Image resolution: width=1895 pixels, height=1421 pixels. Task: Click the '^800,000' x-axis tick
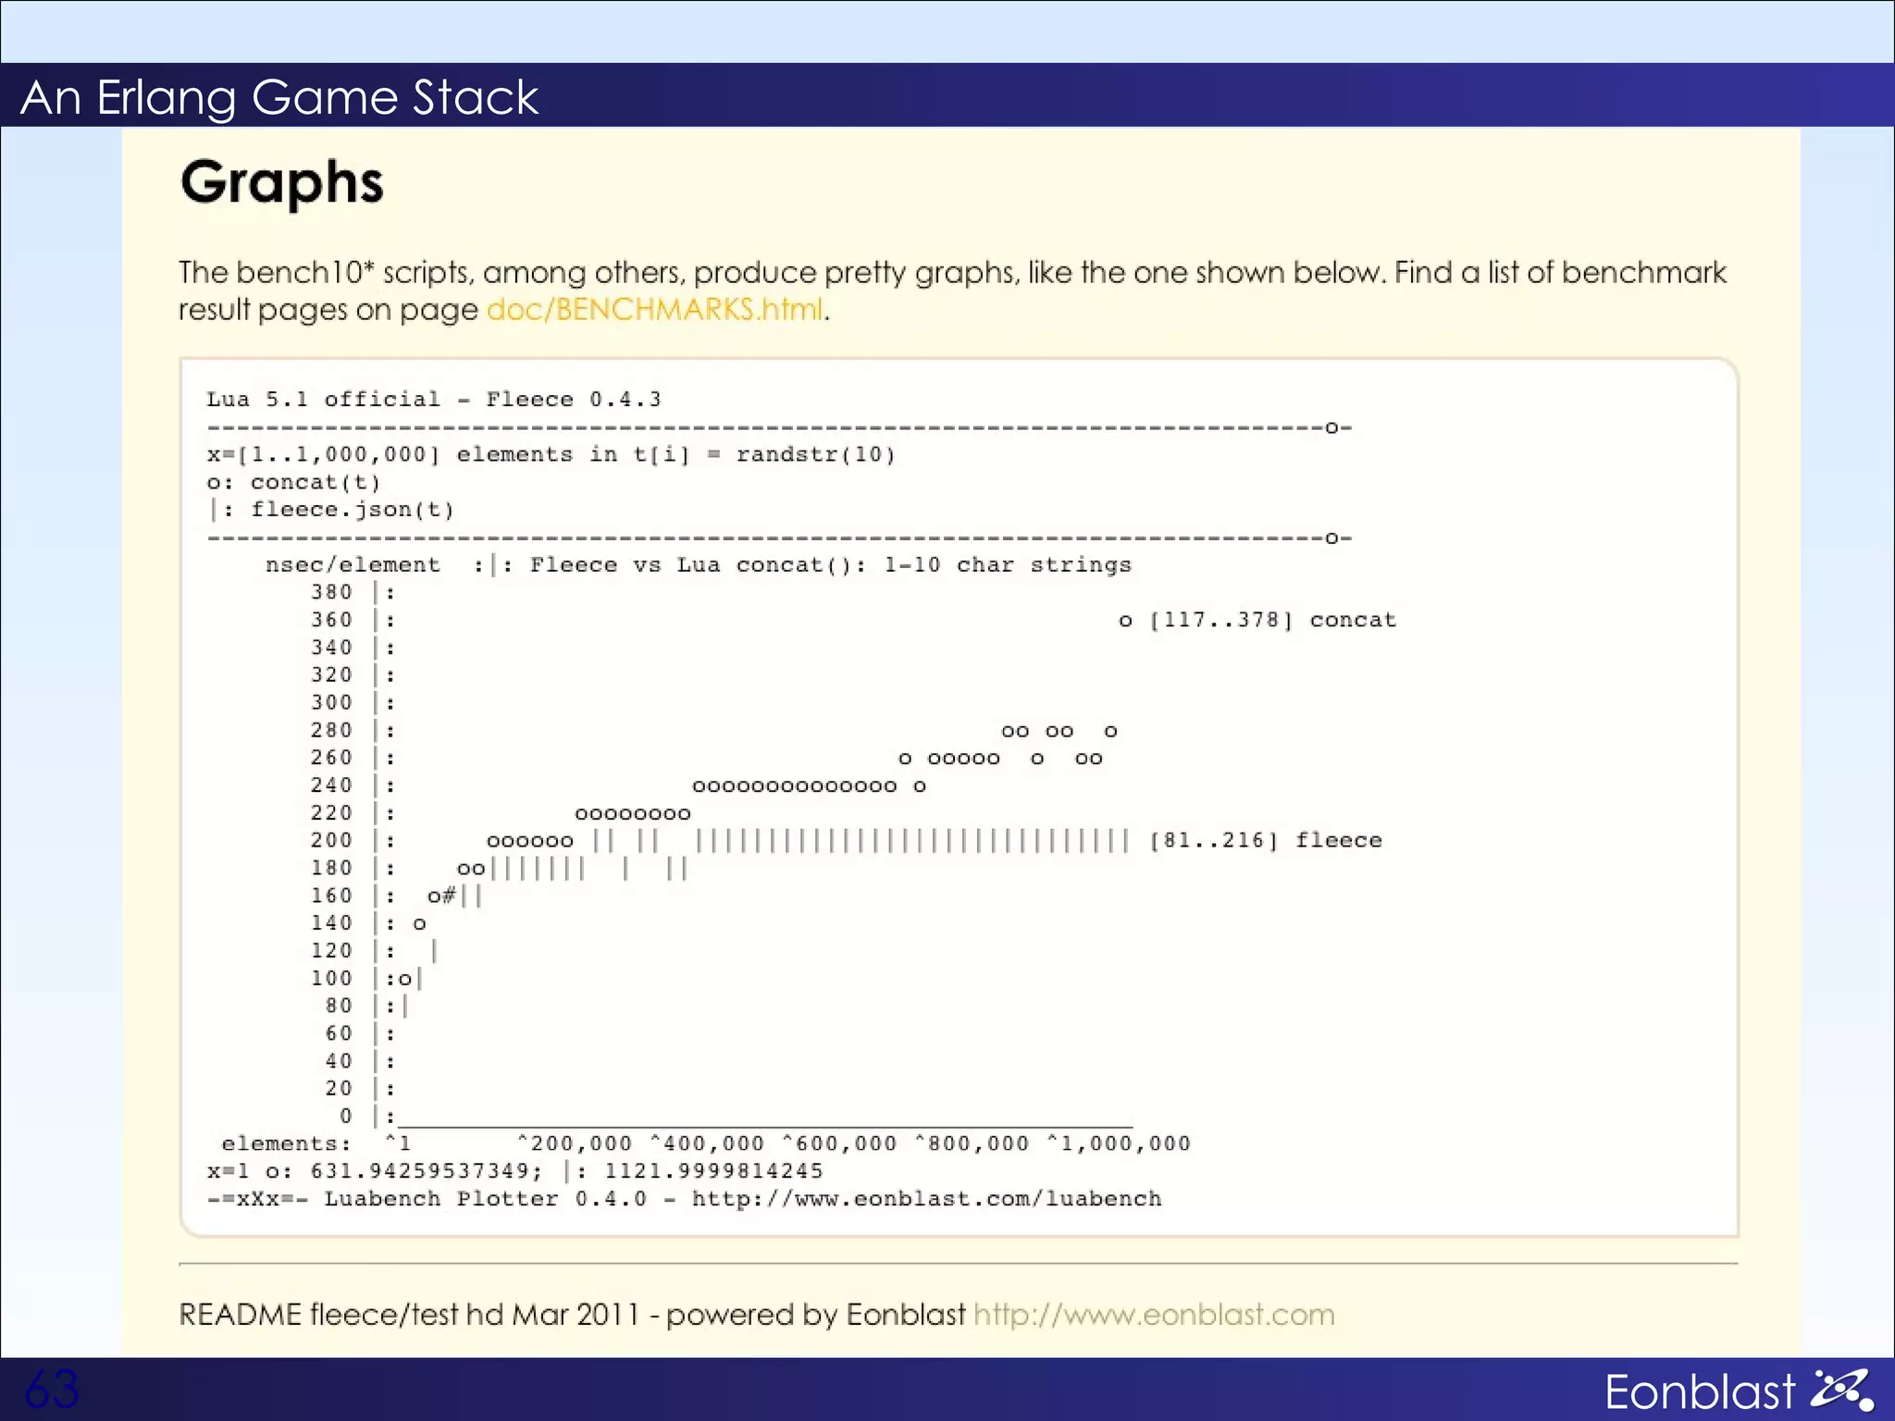[x=972, y=1143]
